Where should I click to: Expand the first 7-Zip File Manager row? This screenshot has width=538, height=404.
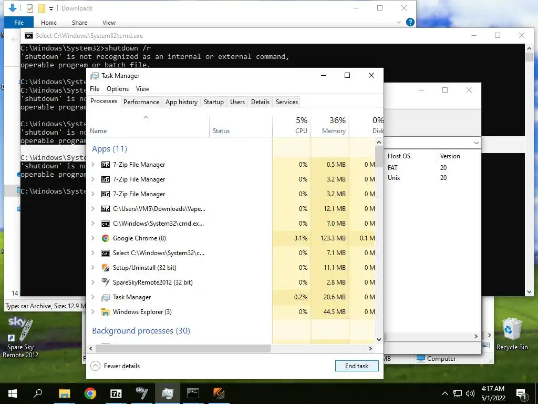(93, 165)
